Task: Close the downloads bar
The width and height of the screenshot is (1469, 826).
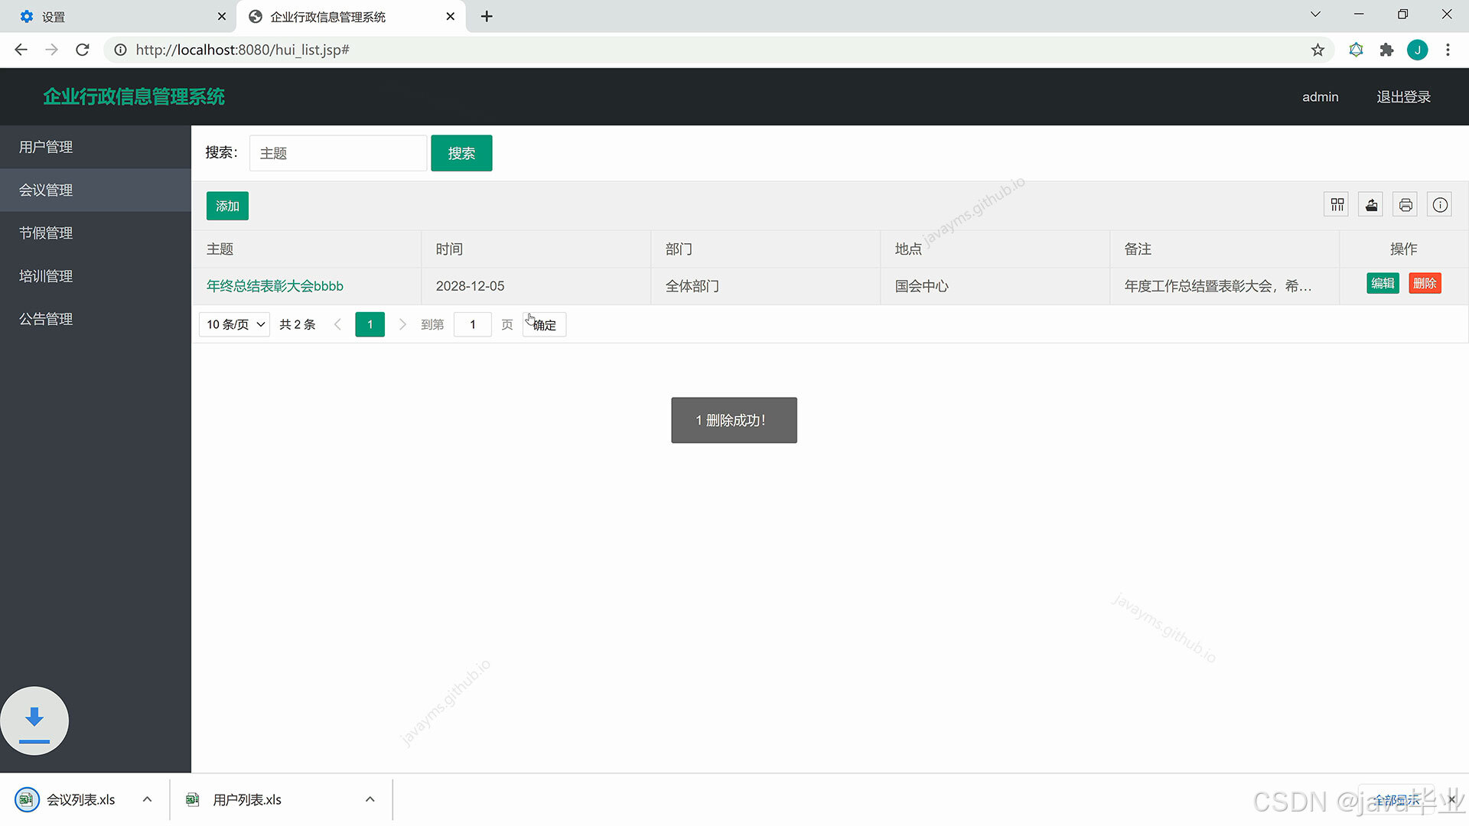Action: point(1451,799)
